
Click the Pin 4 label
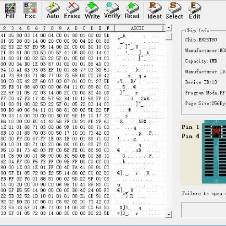[x=190, y=136]
